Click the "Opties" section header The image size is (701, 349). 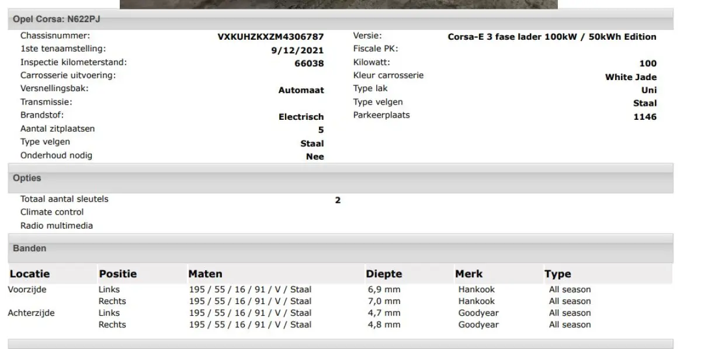341,178
